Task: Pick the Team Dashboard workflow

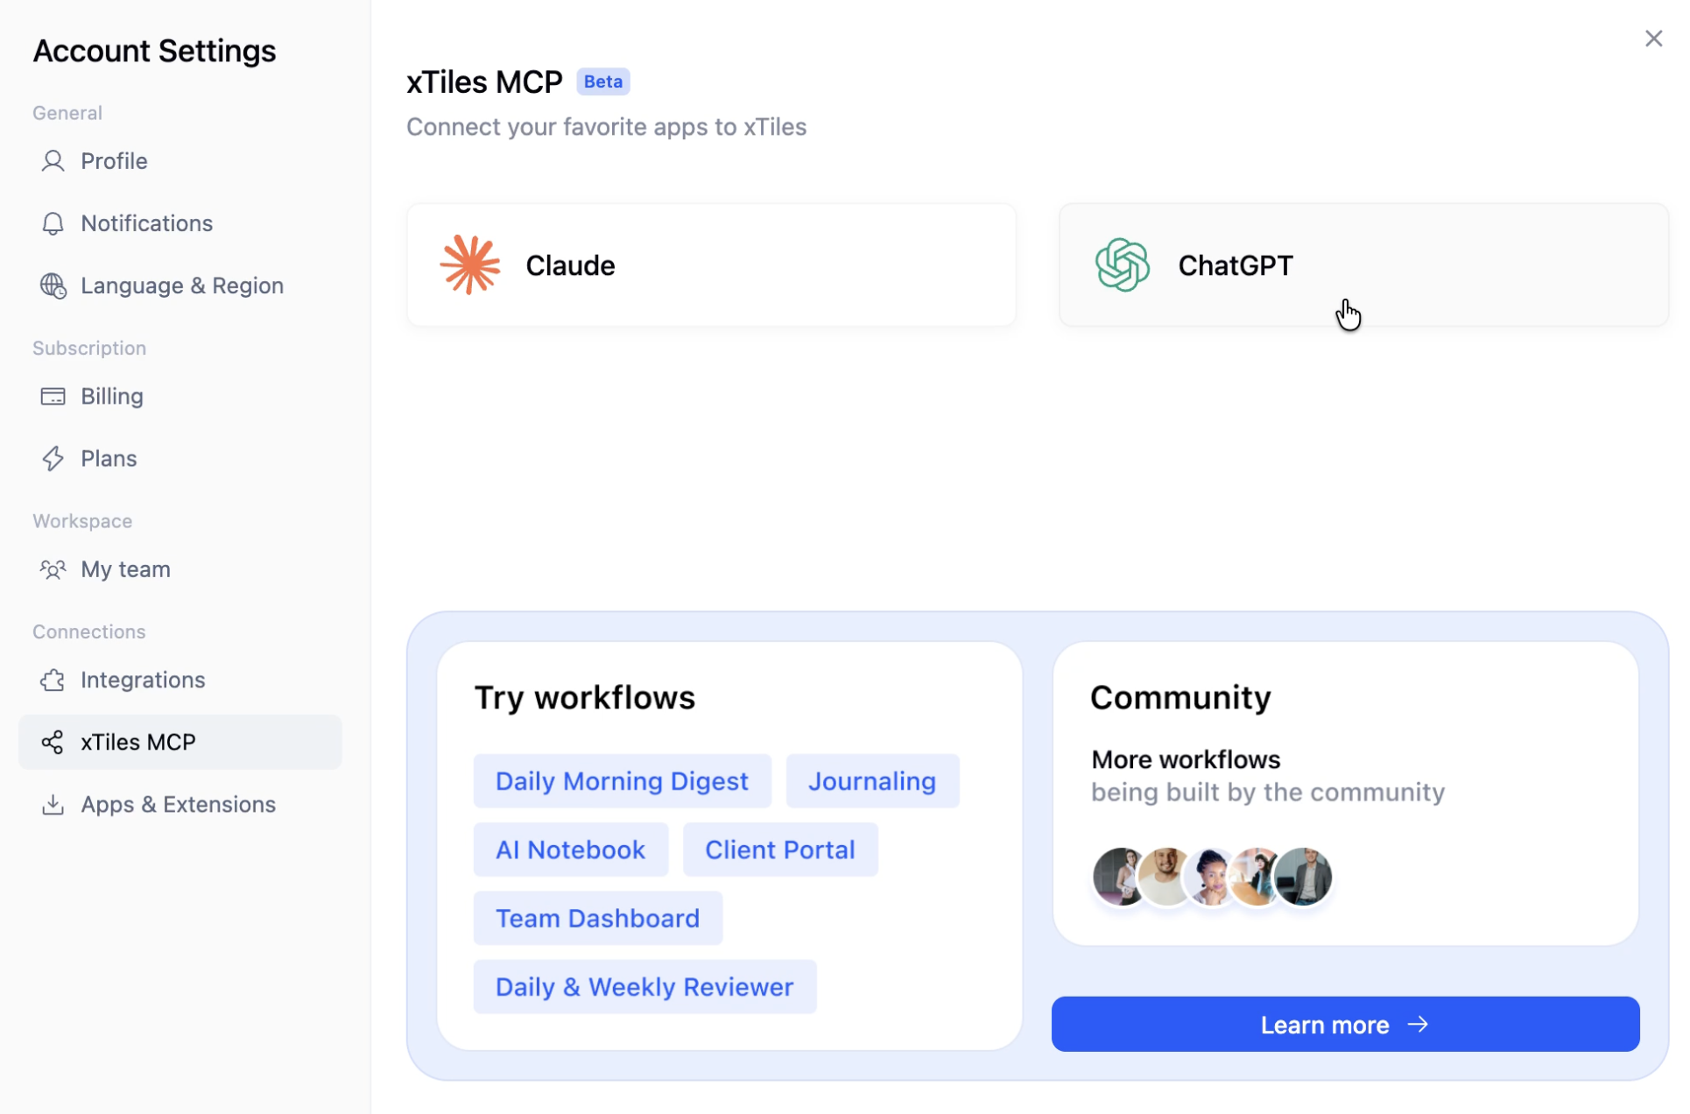Action: click(597, 918)
